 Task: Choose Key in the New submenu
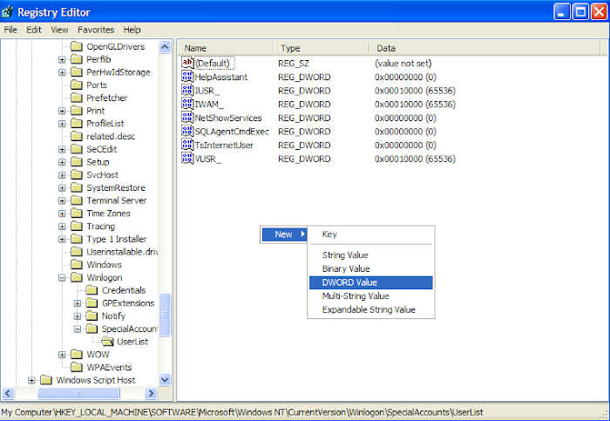pos(370,234)
